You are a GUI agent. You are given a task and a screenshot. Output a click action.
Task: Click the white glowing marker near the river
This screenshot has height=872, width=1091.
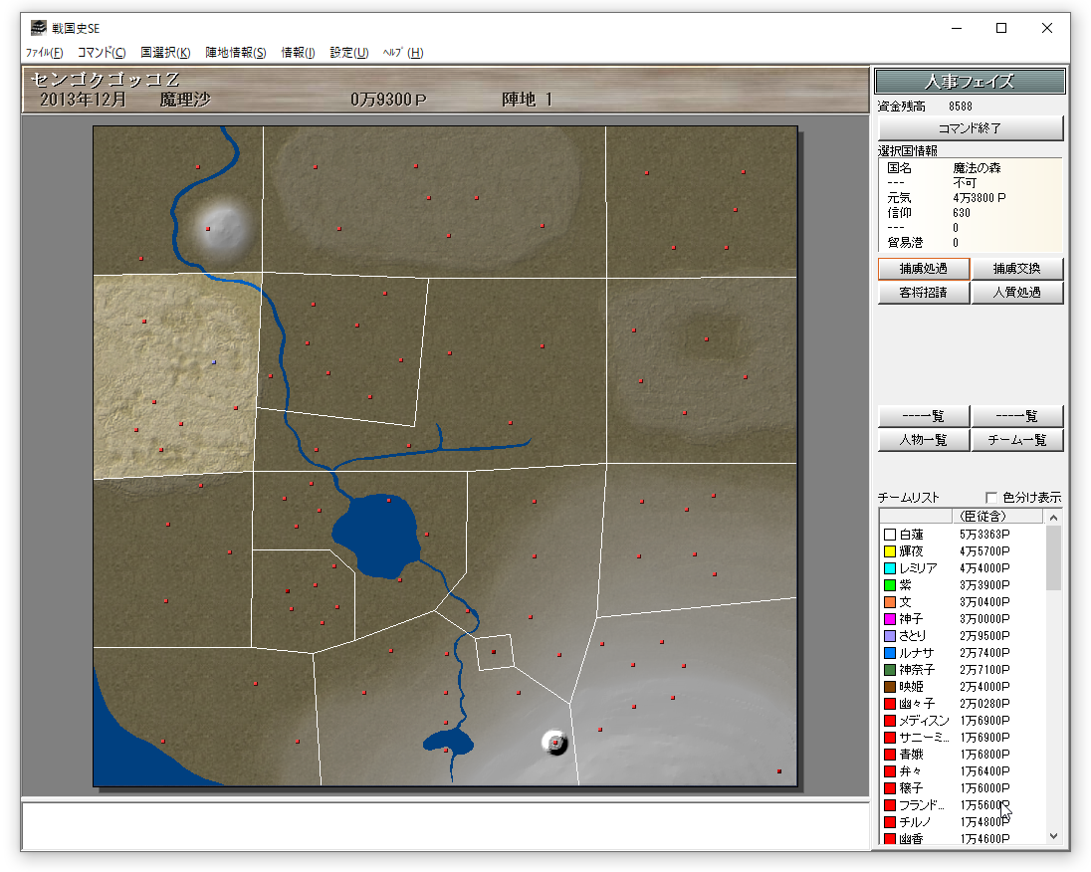[x=220, y=226]
